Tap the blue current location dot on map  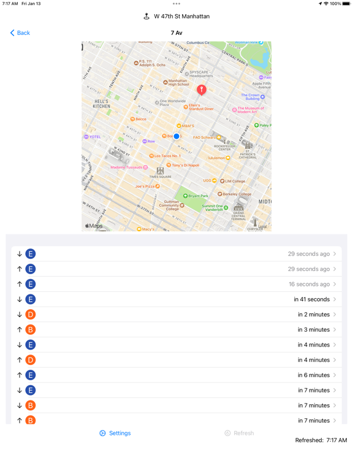[x=176, y=136]
